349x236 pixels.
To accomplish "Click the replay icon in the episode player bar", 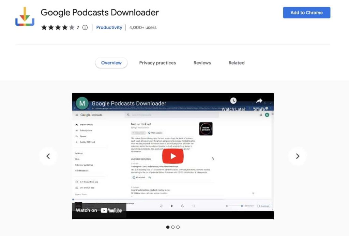I will click(x=161, y=206).
